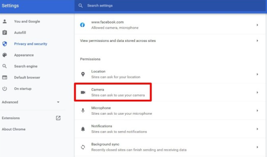Click the Settings title
The height and width of the screenshot is (157, 267).
(10, 5)
